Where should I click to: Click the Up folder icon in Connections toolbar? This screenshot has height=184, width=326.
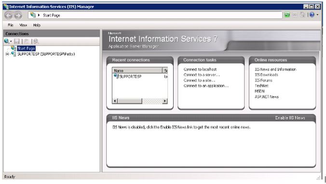click(x=26, y=41)
